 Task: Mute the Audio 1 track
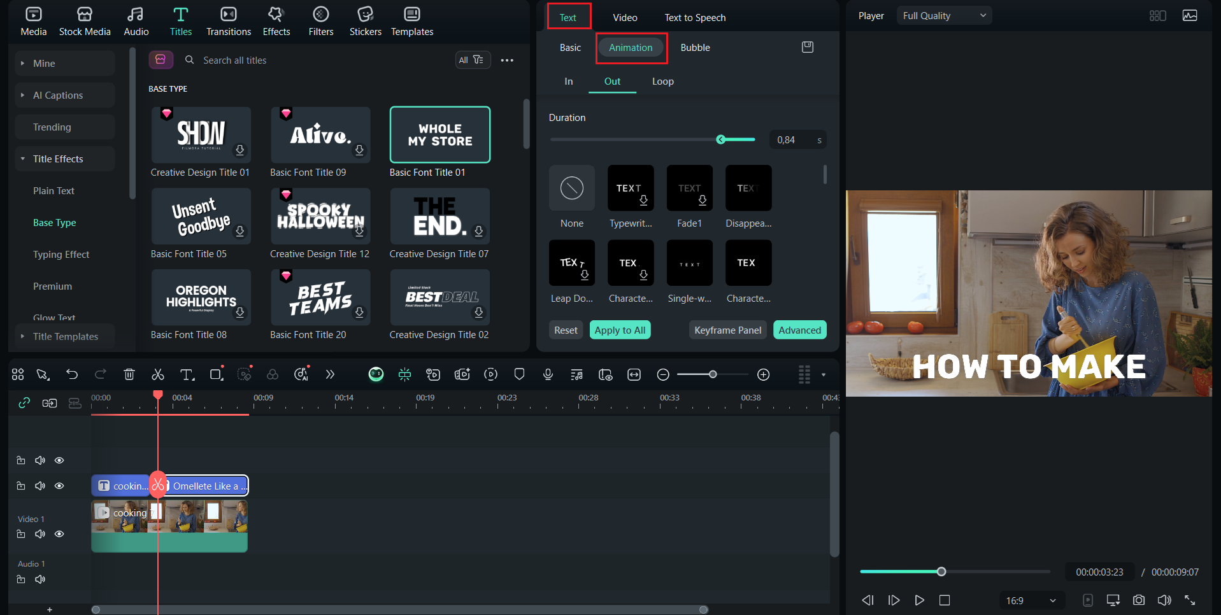point(39,579)
